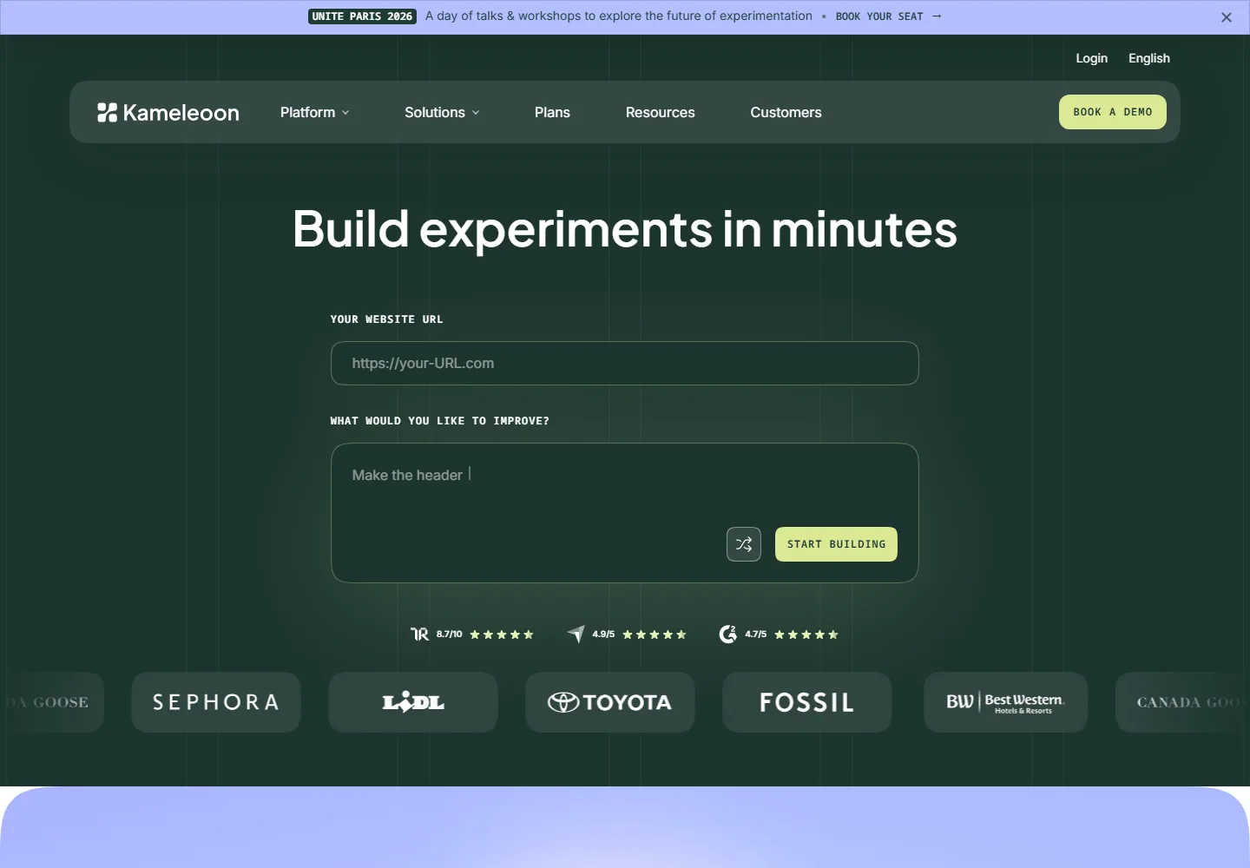Click the "What would you like to improve?" label

click(x=440, y=421)
